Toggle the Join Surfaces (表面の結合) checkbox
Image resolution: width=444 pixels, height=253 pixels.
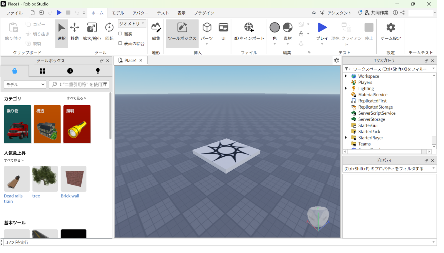(120, 43)
